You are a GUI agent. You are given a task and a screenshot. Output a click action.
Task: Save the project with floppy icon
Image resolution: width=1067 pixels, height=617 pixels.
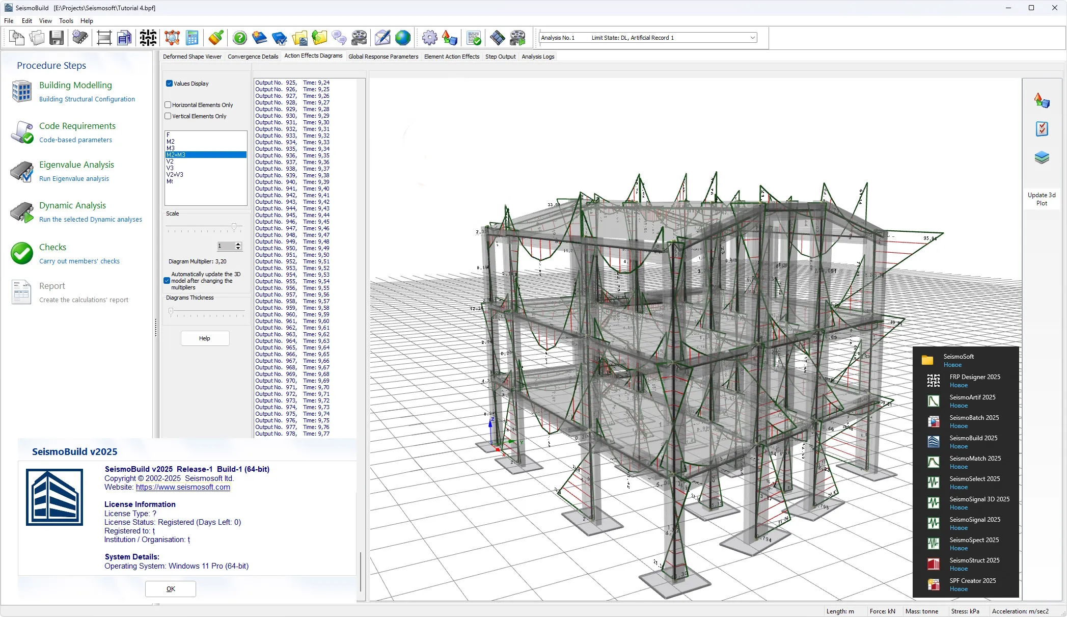57,38
